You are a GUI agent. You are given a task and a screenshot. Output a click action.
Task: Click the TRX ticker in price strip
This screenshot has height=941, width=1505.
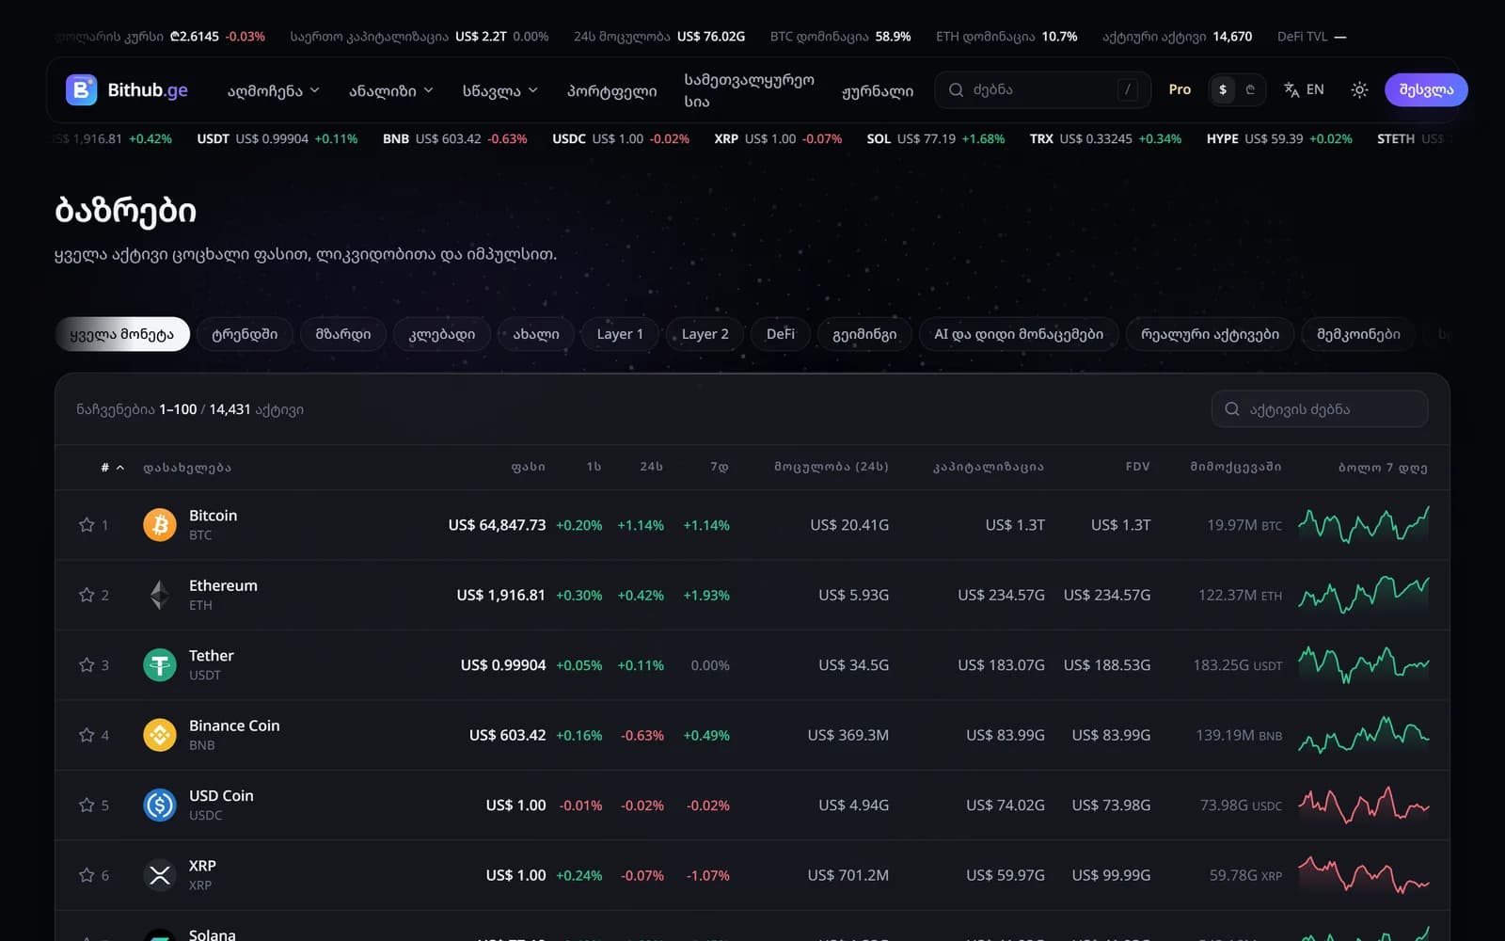click(x=1105, y=138)
